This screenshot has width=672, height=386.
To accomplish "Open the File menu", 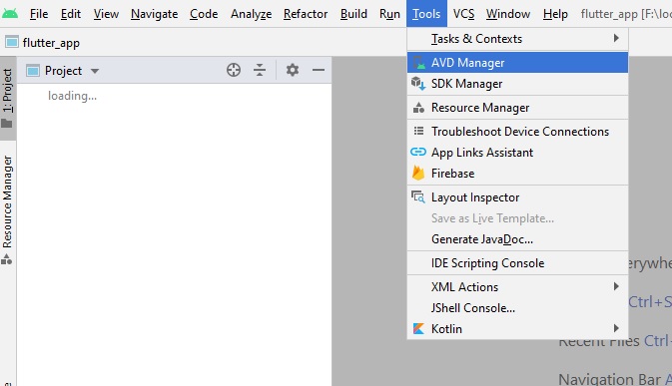I will 39,14.
